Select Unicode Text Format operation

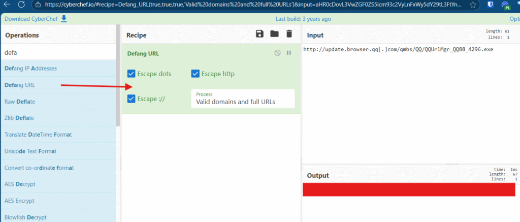(58, 151)
